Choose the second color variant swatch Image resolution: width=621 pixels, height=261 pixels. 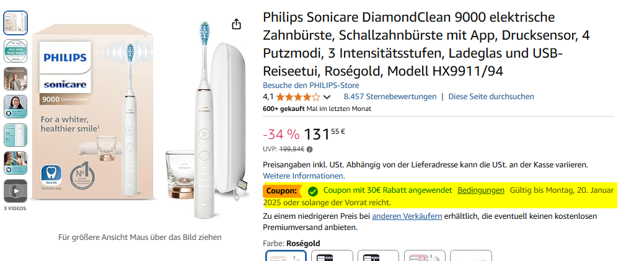click(333, 255)
